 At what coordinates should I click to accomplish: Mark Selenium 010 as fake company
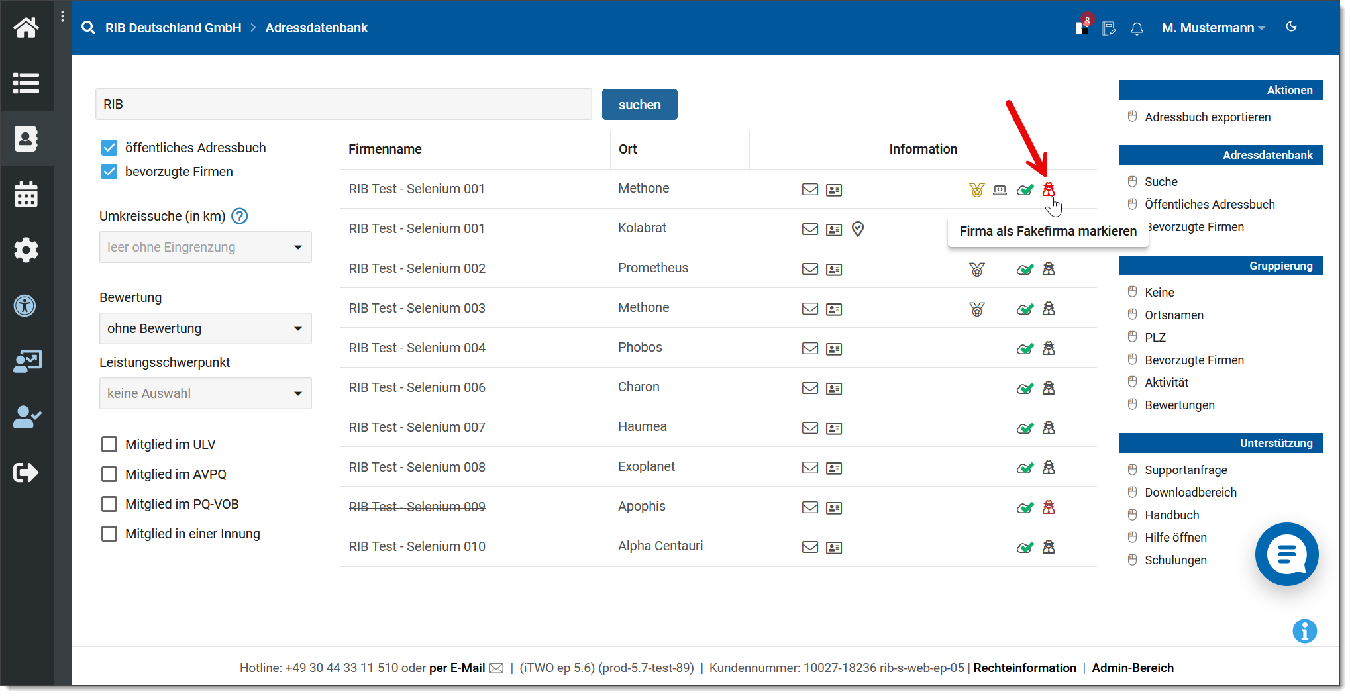[1049, 547]
